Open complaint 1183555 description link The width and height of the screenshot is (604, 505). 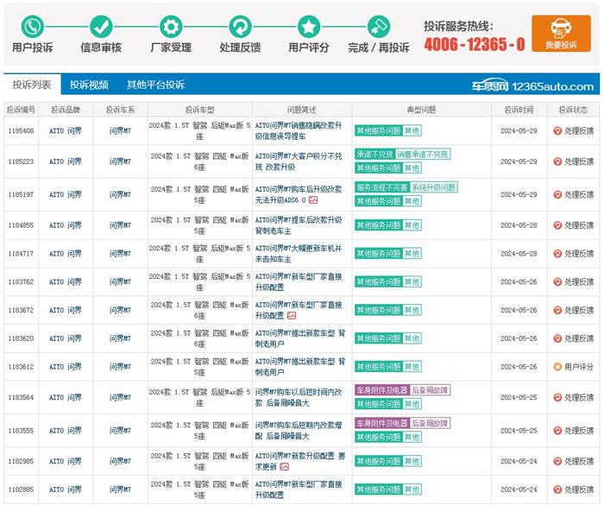point(299,431)
